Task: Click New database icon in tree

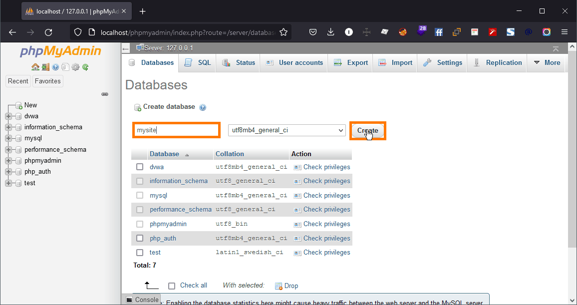Action: (x=19, y=106)
